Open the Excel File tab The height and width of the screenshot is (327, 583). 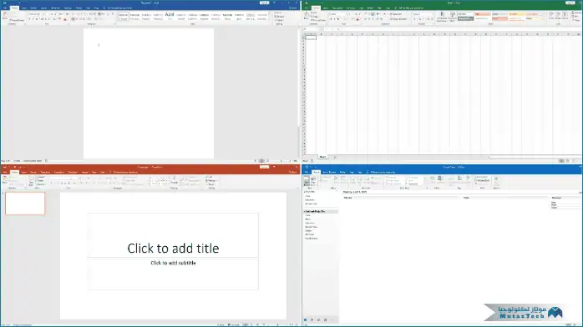point(307,8)
